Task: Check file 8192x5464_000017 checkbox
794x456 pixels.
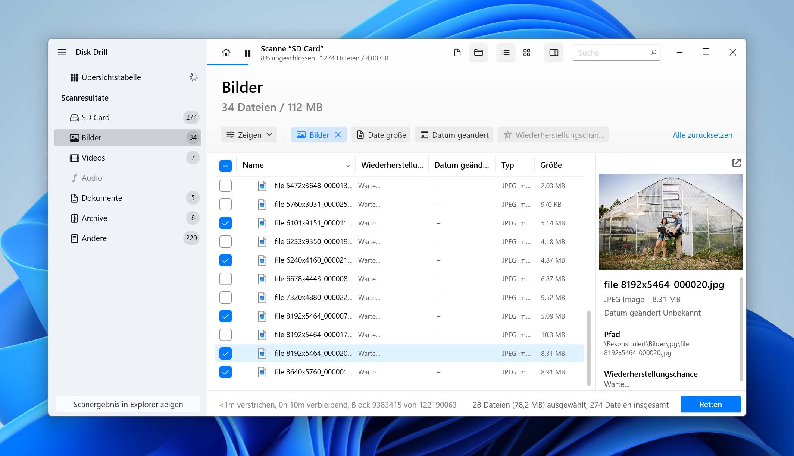Action: pos(225,335)
